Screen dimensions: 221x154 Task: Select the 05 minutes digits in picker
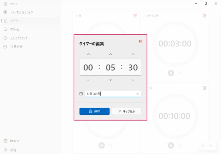click(x=110, y=67)
